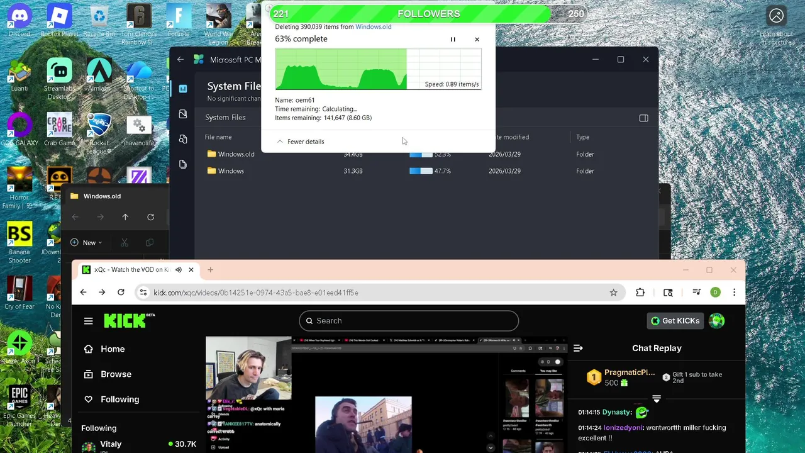805x453 pixels.
Task: Toggle the Kick sidebar hamburger menu
Action: 89,321
